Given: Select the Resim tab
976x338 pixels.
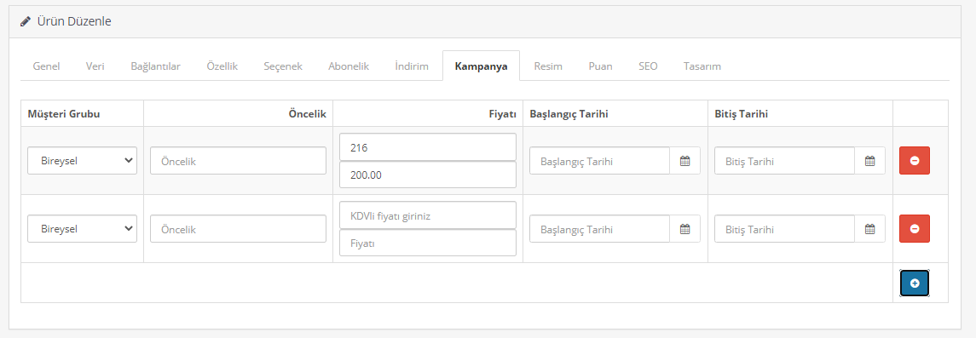Looking at the screenshot, I should tap(548, 66).
